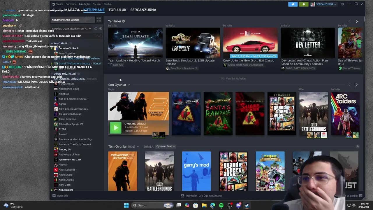The image size is (373, 210).
Task: Switch to TOPLULUK tab
Action: pyautogui.click(x=117, y=10)
